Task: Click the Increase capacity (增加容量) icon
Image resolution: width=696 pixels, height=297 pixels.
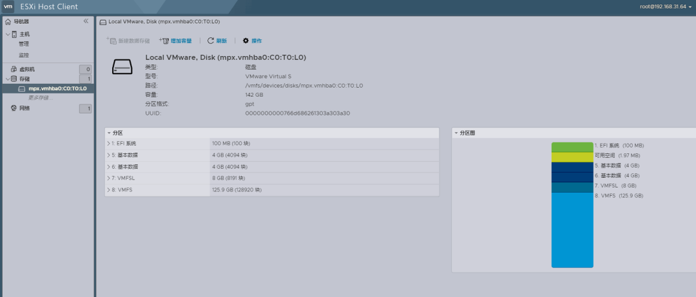Action: [x=164, y=41]
